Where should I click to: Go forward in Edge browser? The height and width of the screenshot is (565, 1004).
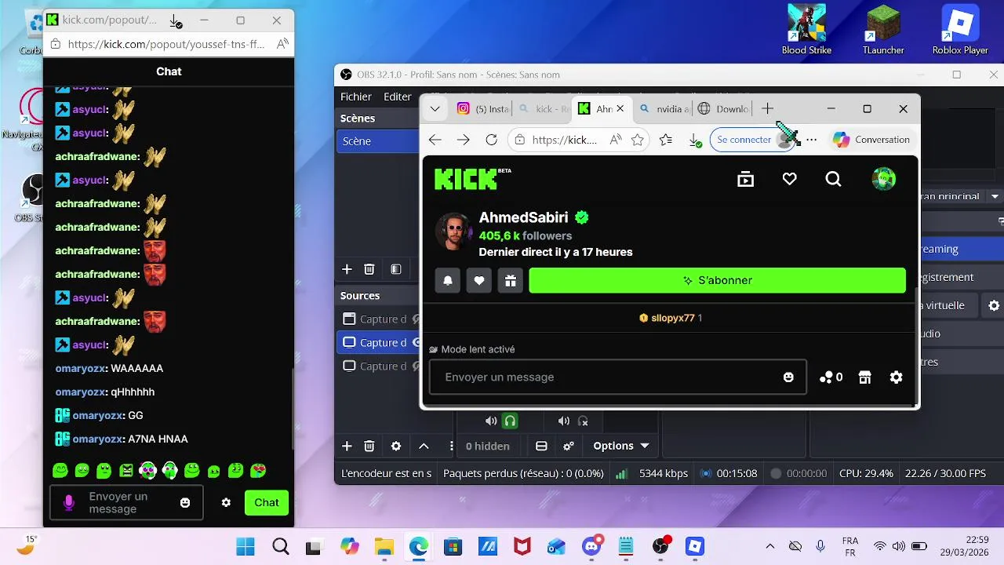464,140
